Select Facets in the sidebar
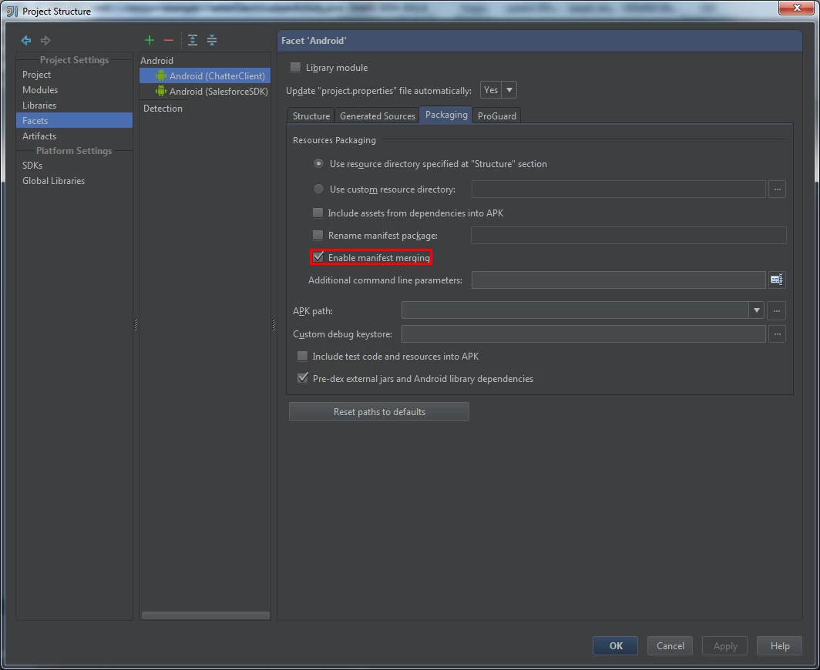 pos(74,120)
